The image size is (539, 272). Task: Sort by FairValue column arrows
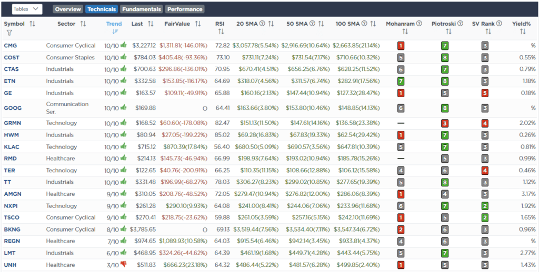tap(198, 24)
